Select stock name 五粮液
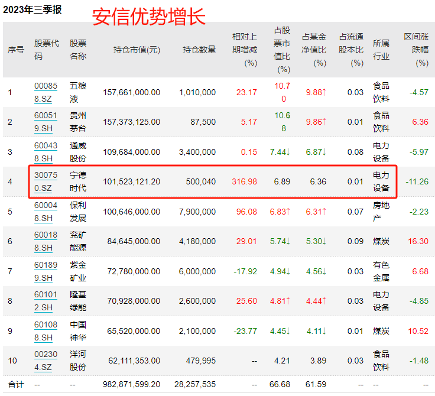Viewport: 435px width, 396px height. [x=78, y=92]
